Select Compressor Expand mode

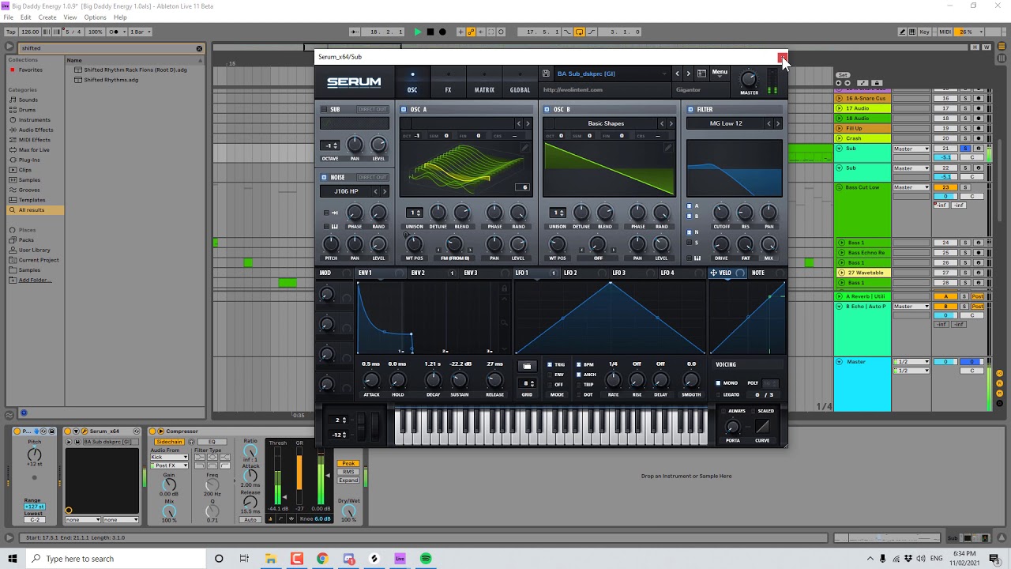348,480
